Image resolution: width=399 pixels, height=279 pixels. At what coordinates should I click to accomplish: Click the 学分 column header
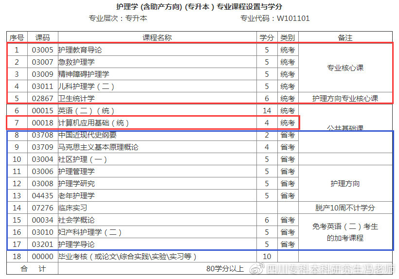coord(267,37)
